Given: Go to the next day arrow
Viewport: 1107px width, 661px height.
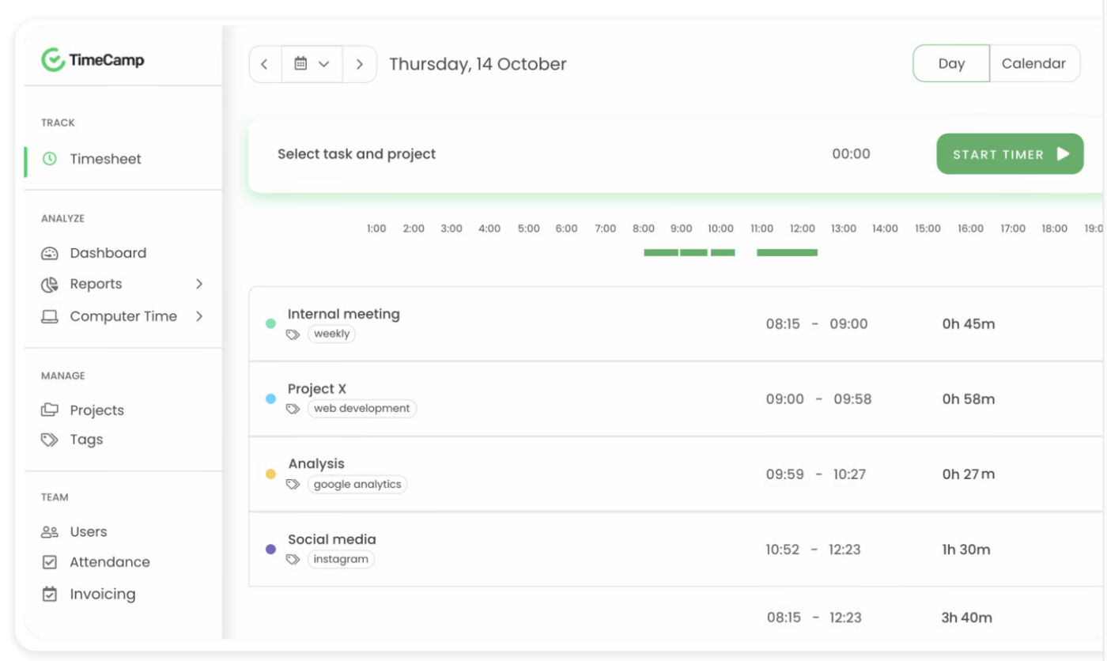Looking at the screenshot, I should tap(360, 64).
